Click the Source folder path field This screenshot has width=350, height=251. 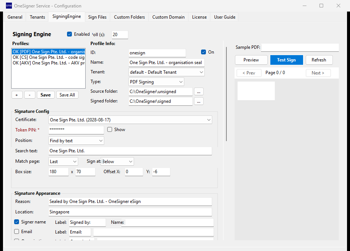[x=160, y=92]
